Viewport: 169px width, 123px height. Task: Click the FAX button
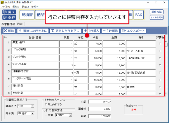coord(138,14)
